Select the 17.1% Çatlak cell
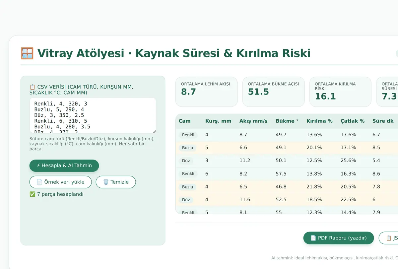The width and height of the screenshot is (398, 269). (x=348, y=148)
